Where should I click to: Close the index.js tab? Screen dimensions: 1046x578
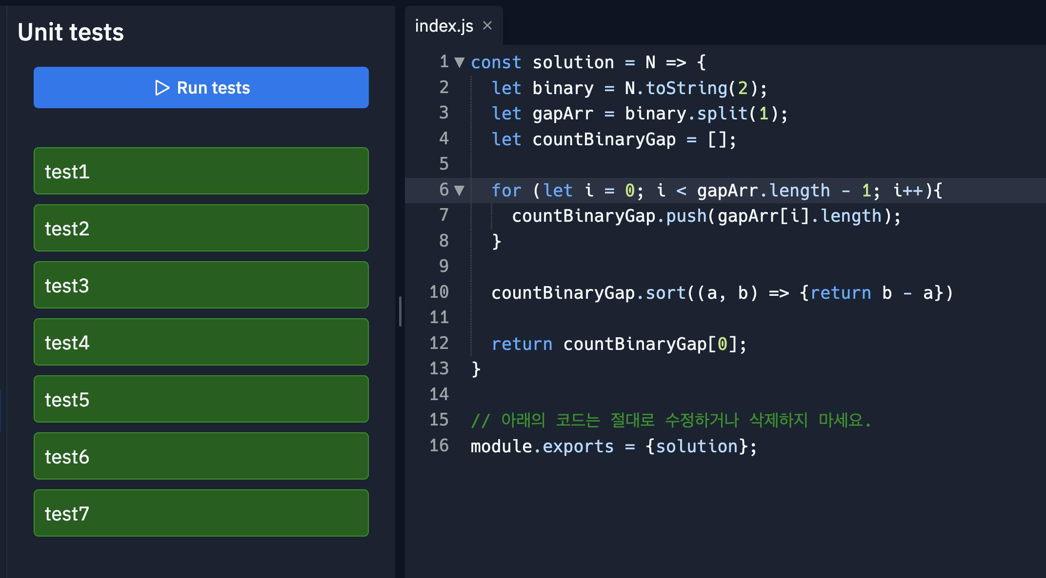coord(487,25)
